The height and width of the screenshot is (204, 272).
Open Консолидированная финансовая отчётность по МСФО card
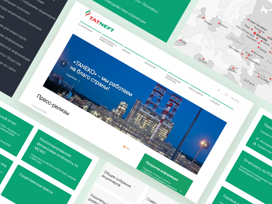(x=57, y=159)
